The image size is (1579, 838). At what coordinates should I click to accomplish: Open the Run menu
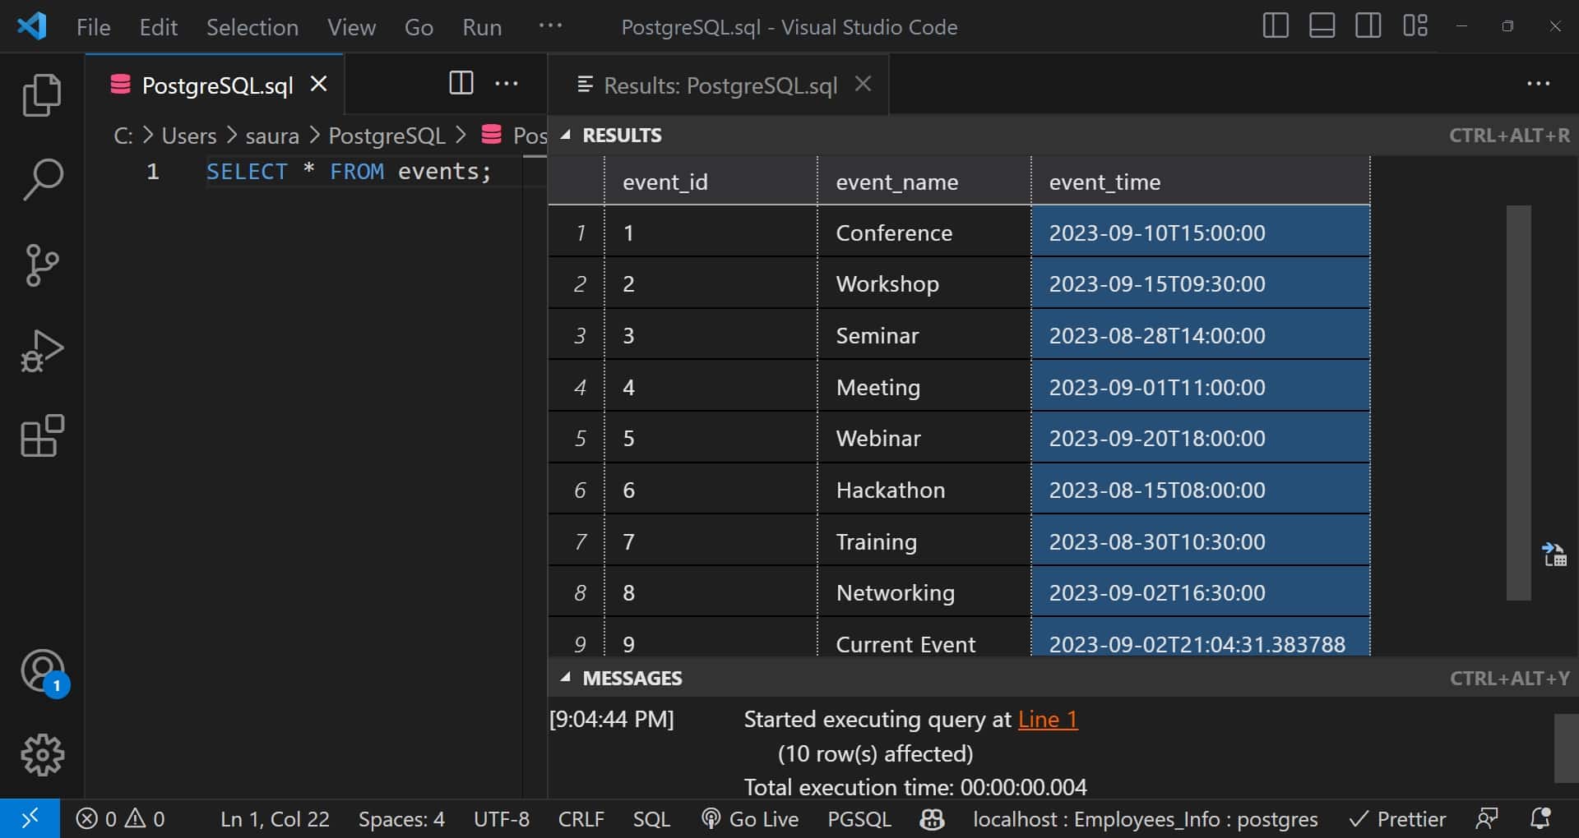tap(482, 26)
